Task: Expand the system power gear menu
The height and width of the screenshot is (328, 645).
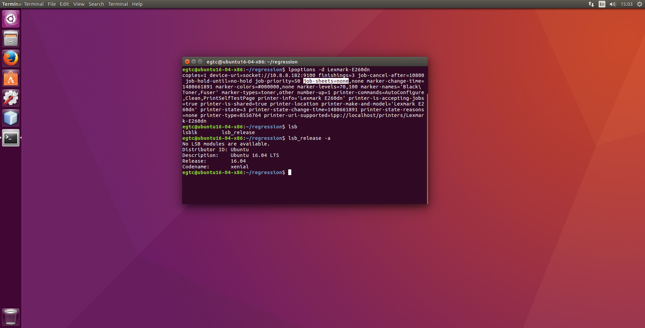Action: pos(639,4)
